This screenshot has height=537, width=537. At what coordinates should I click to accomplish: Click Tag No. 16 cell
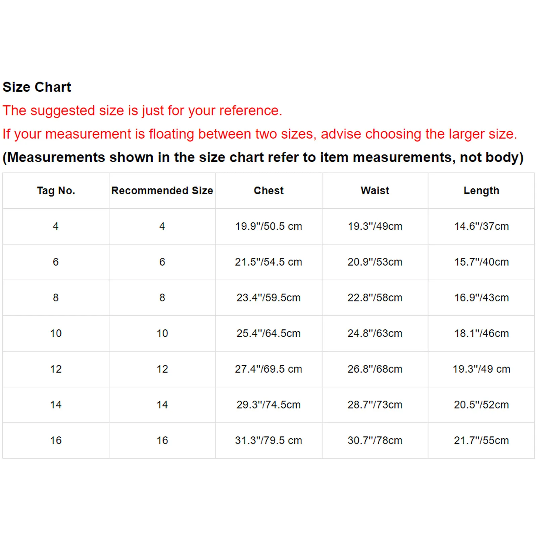click(56, 440)
